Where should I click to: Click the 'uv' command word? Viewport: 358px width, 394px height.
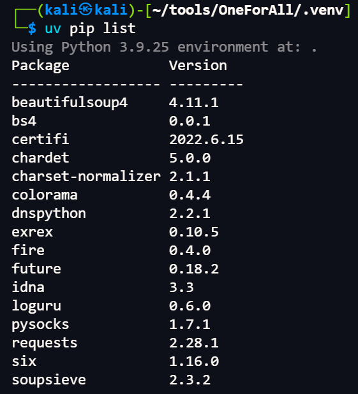[x=53, y=29]
